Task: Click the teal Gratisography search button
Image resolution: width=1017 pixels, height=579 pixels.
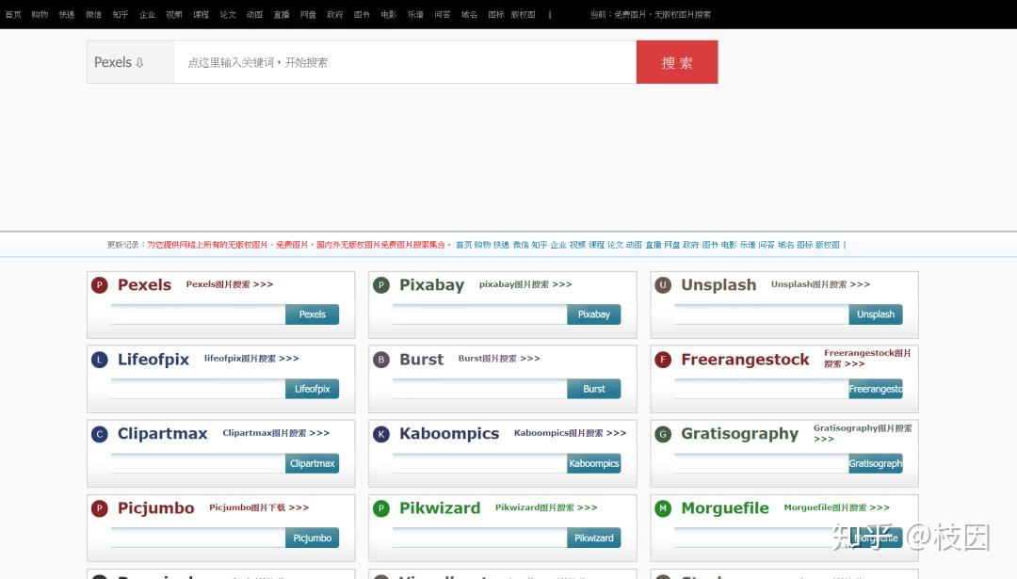Action: pos(876,463)
